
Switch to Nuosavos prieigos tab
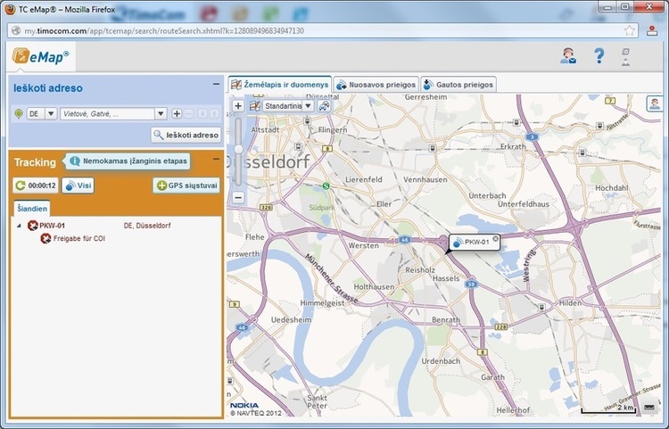(x=376, y=84)
